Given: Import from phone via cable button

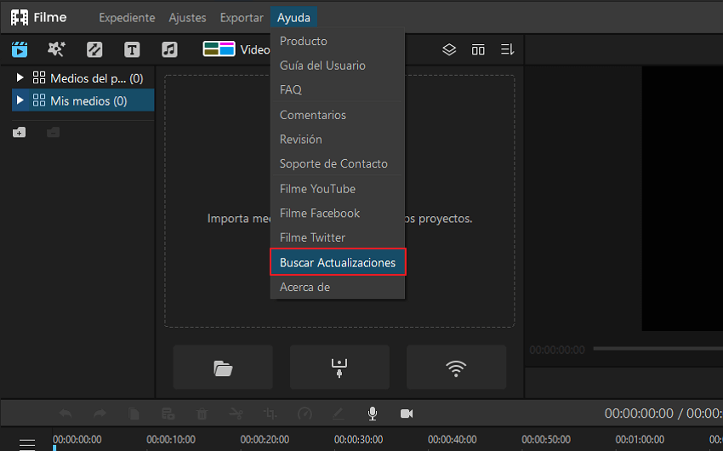Looking at the screenshot, I should 339,368.
